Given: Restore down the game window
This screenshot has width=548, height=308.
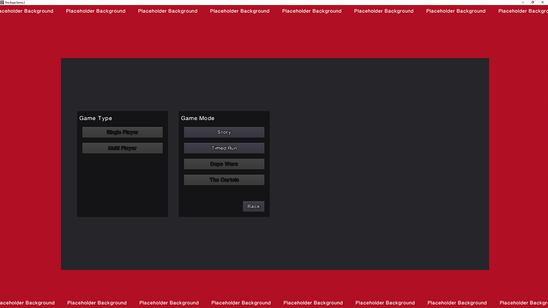Looking at the screenshot, I should [x=533, y=2].
